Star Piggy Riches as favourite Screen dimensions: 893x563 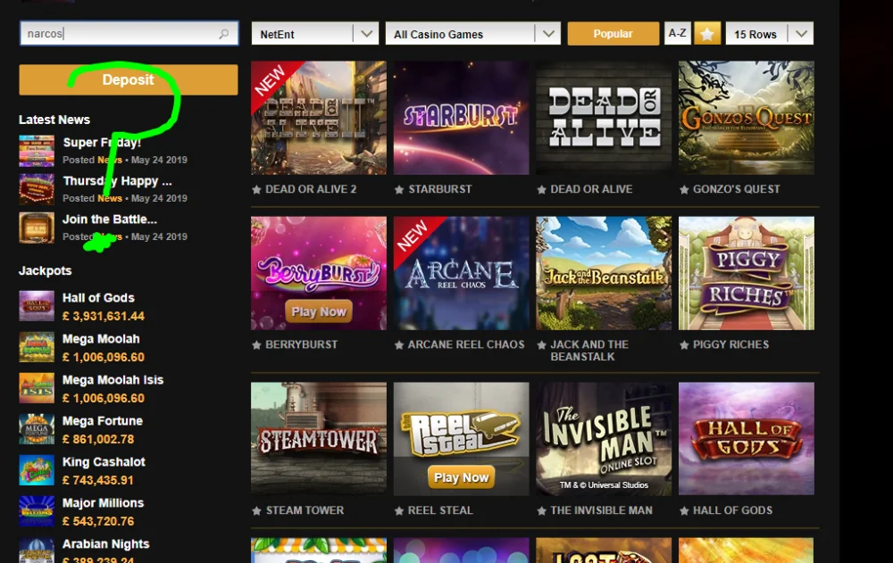point(684,345)
